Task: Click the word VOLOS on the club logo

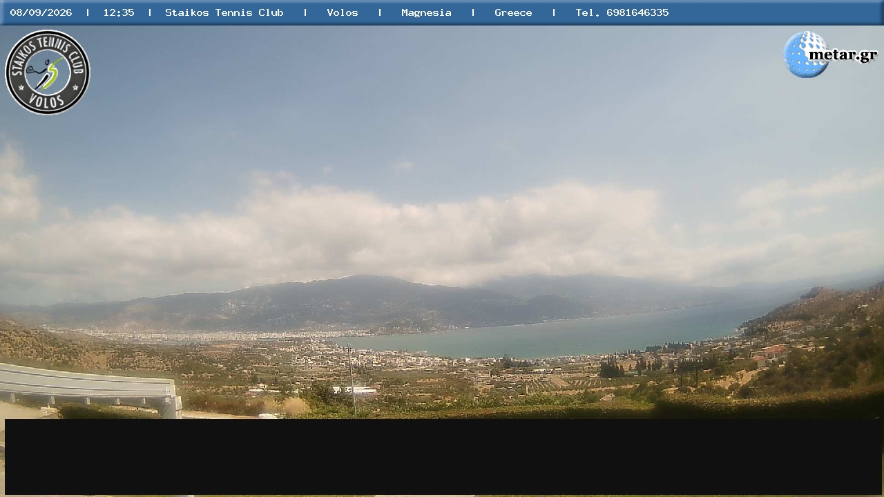Action: (48, 101)
